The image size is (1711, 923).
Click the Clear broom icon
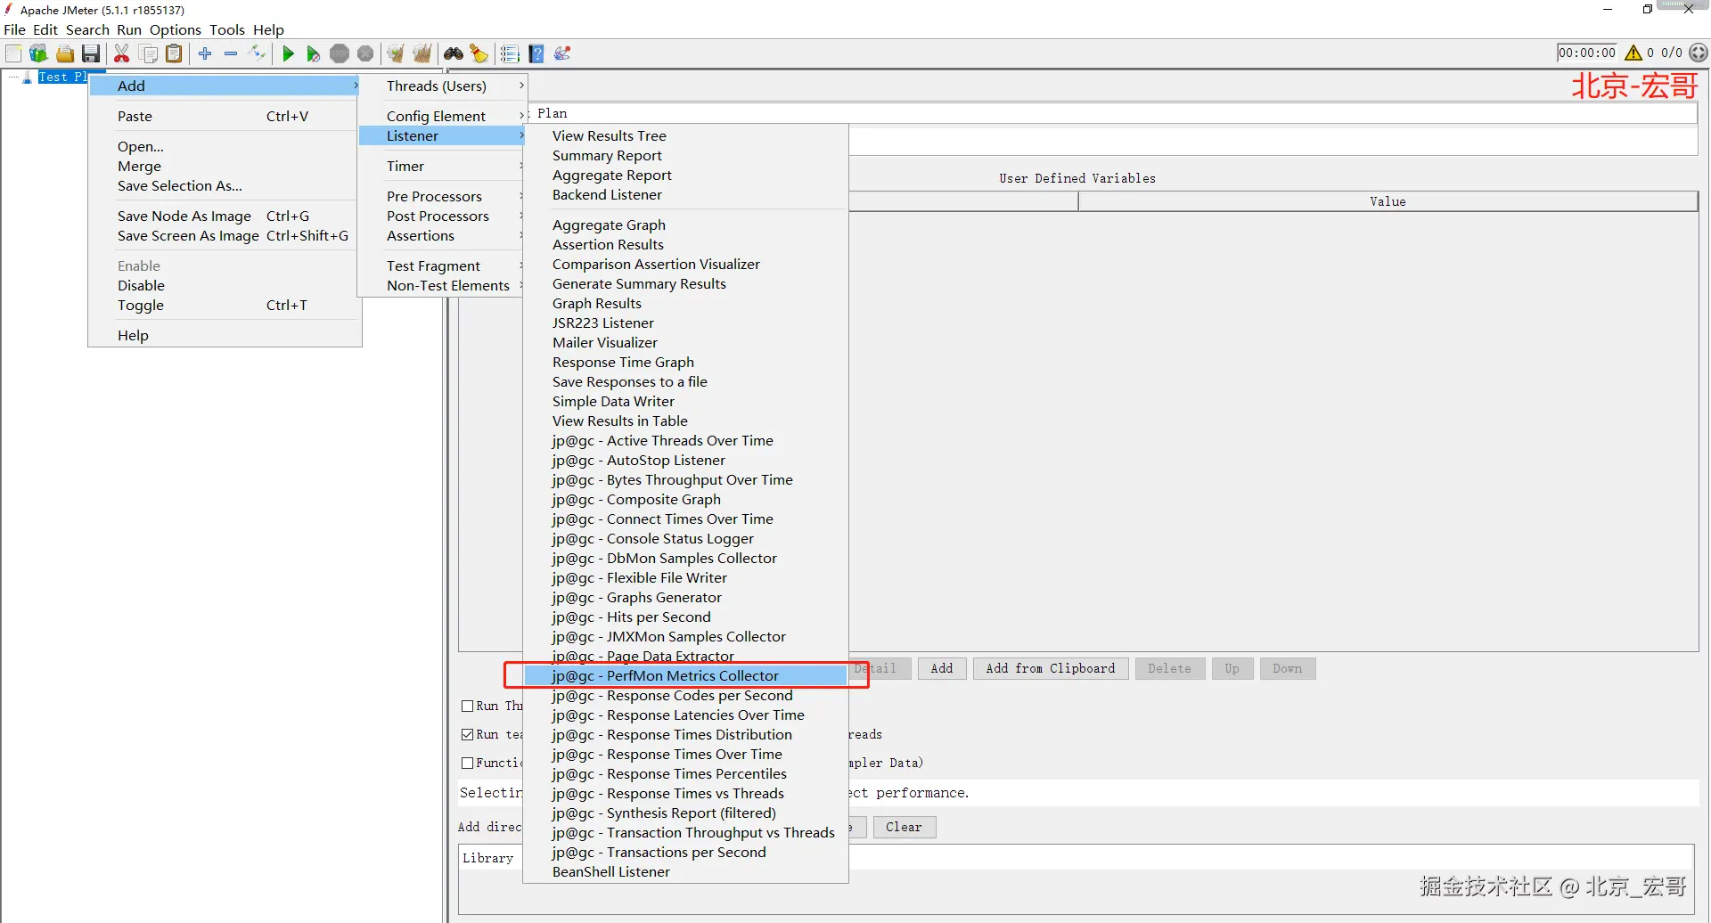(396, 53)
